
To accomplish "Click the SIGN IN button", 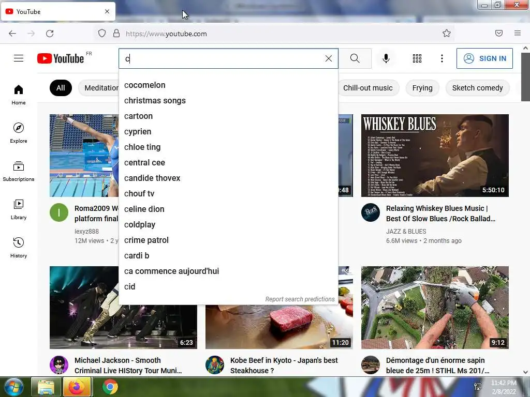I will (x=484, y=58).
